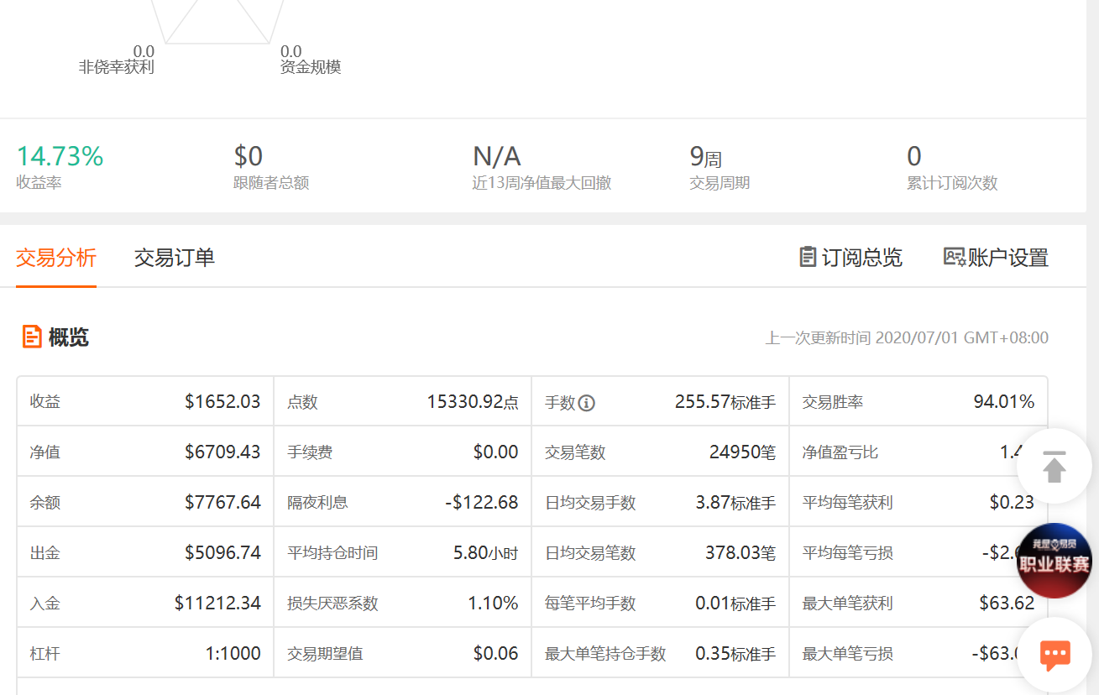The height and width of the screenshot is (695, 1099).
Task: Click the 收益 value $1652.03
Action: click(x=222, y=402)
